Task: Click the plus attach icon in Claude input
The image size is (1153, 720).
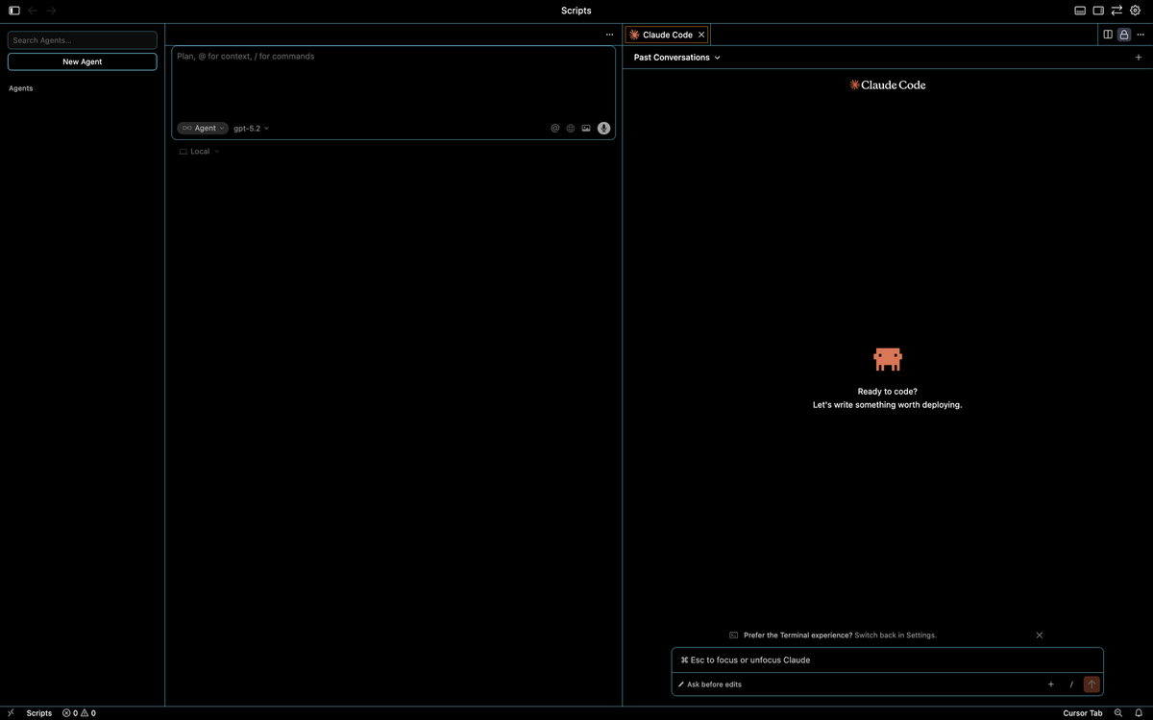Action: pos(1051,684)
